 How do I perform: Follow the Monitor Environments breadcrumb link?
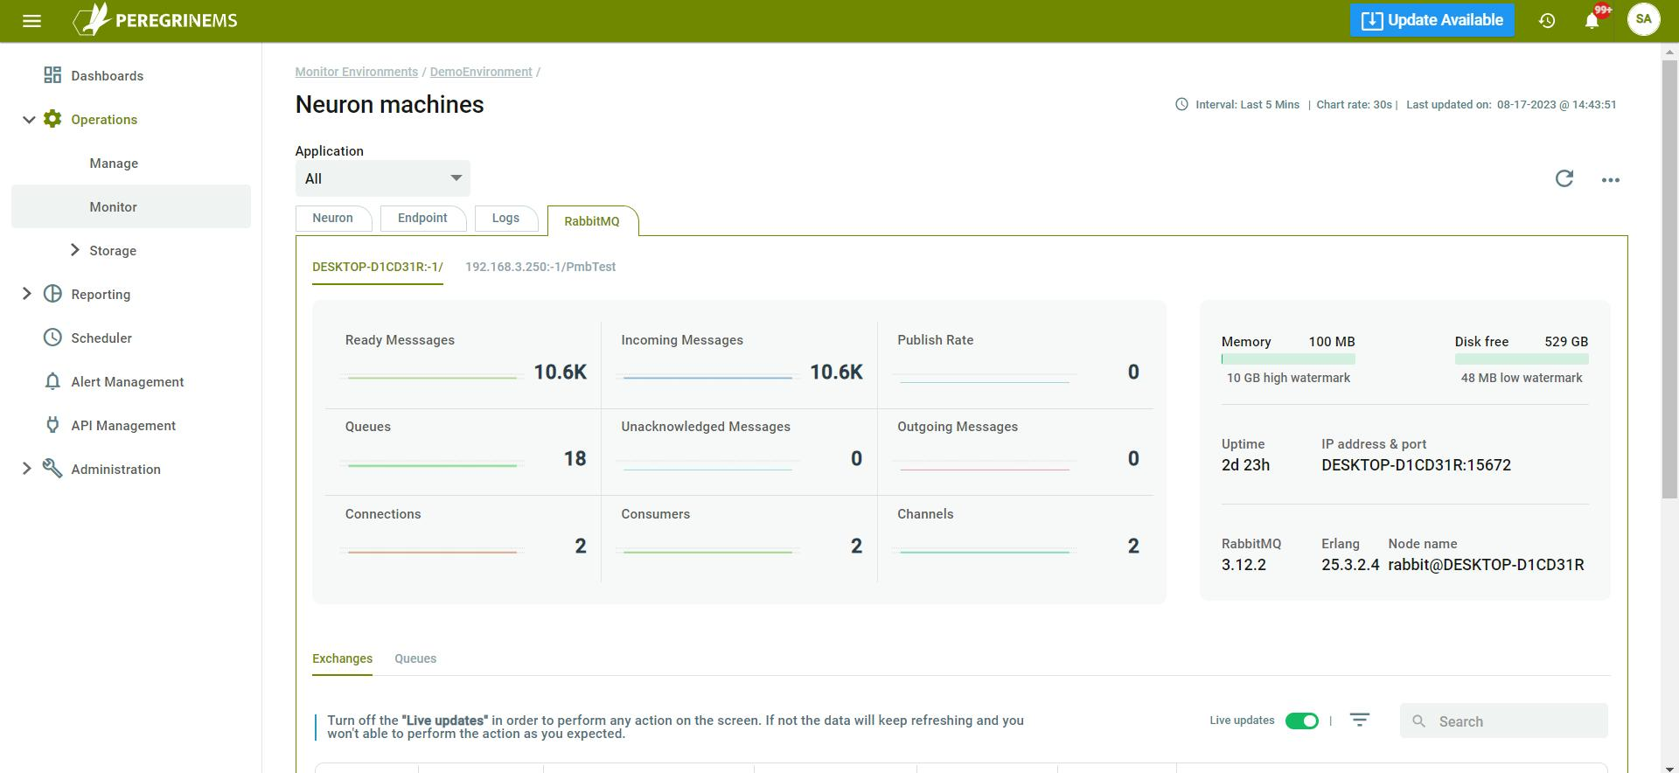click(x=357, y=72)
